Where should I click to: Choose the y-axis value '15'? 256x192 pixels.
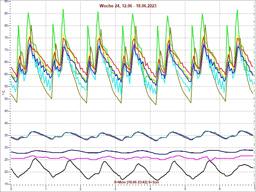(x=6, y=184)
